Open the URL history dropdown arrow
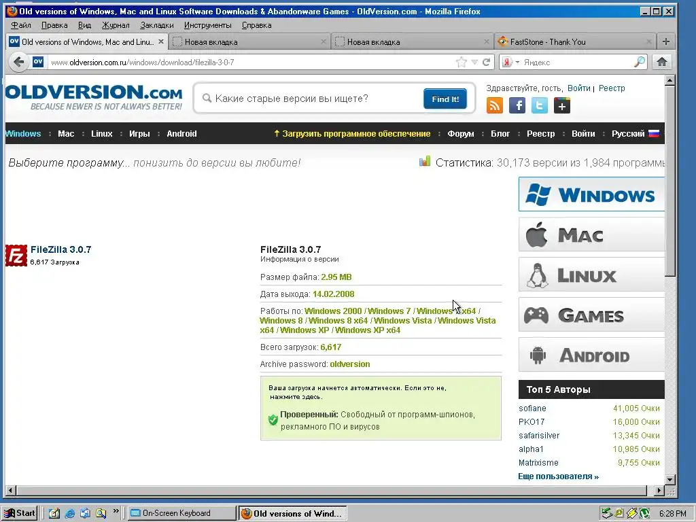Image resolution: width=696 pixels, height=522 pixels. 474,62
